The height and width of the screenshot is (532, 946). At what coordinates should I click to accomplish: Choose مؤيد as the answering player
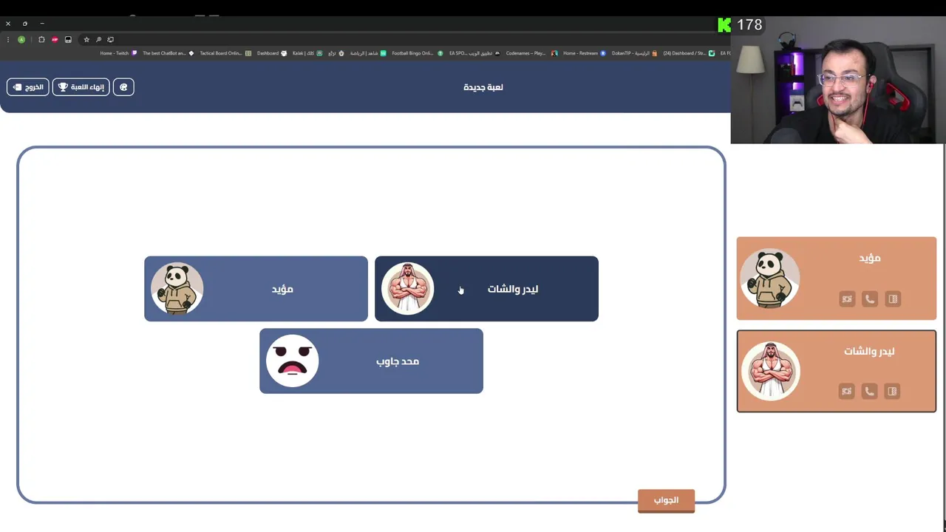click(x=256, y=289)
